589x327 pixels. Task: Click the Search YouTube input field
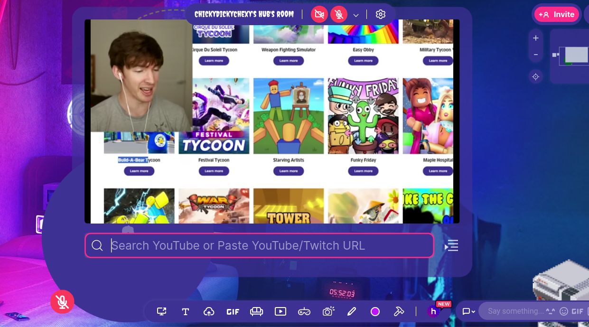266,245
